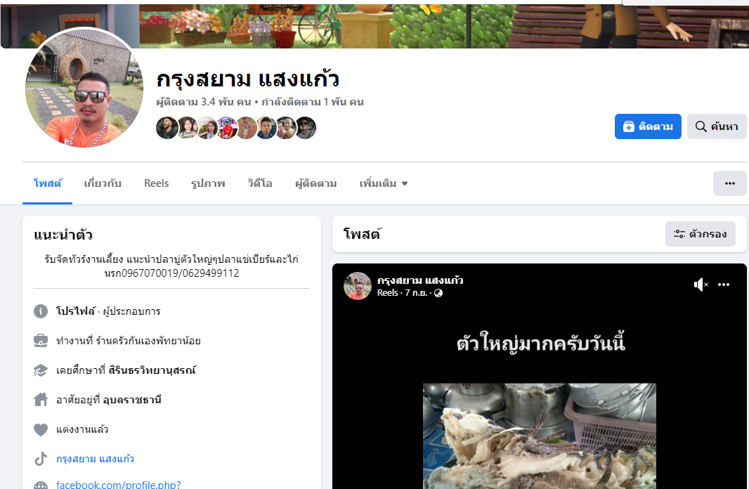Click the reel author's small avatar

click(x=358, y=286)
